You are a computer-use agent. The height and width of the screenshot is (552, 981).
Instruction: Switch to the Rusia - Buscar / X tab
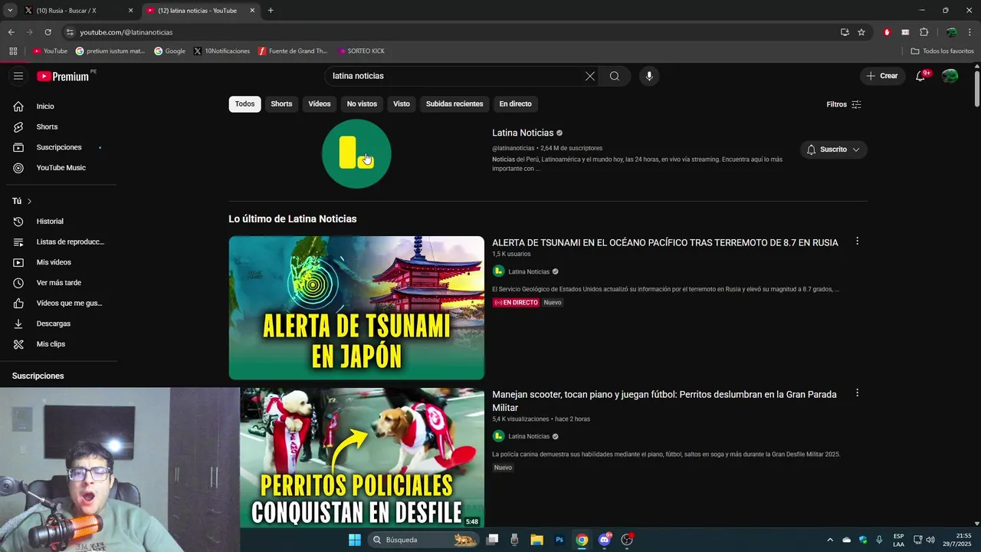pos(78,11)
